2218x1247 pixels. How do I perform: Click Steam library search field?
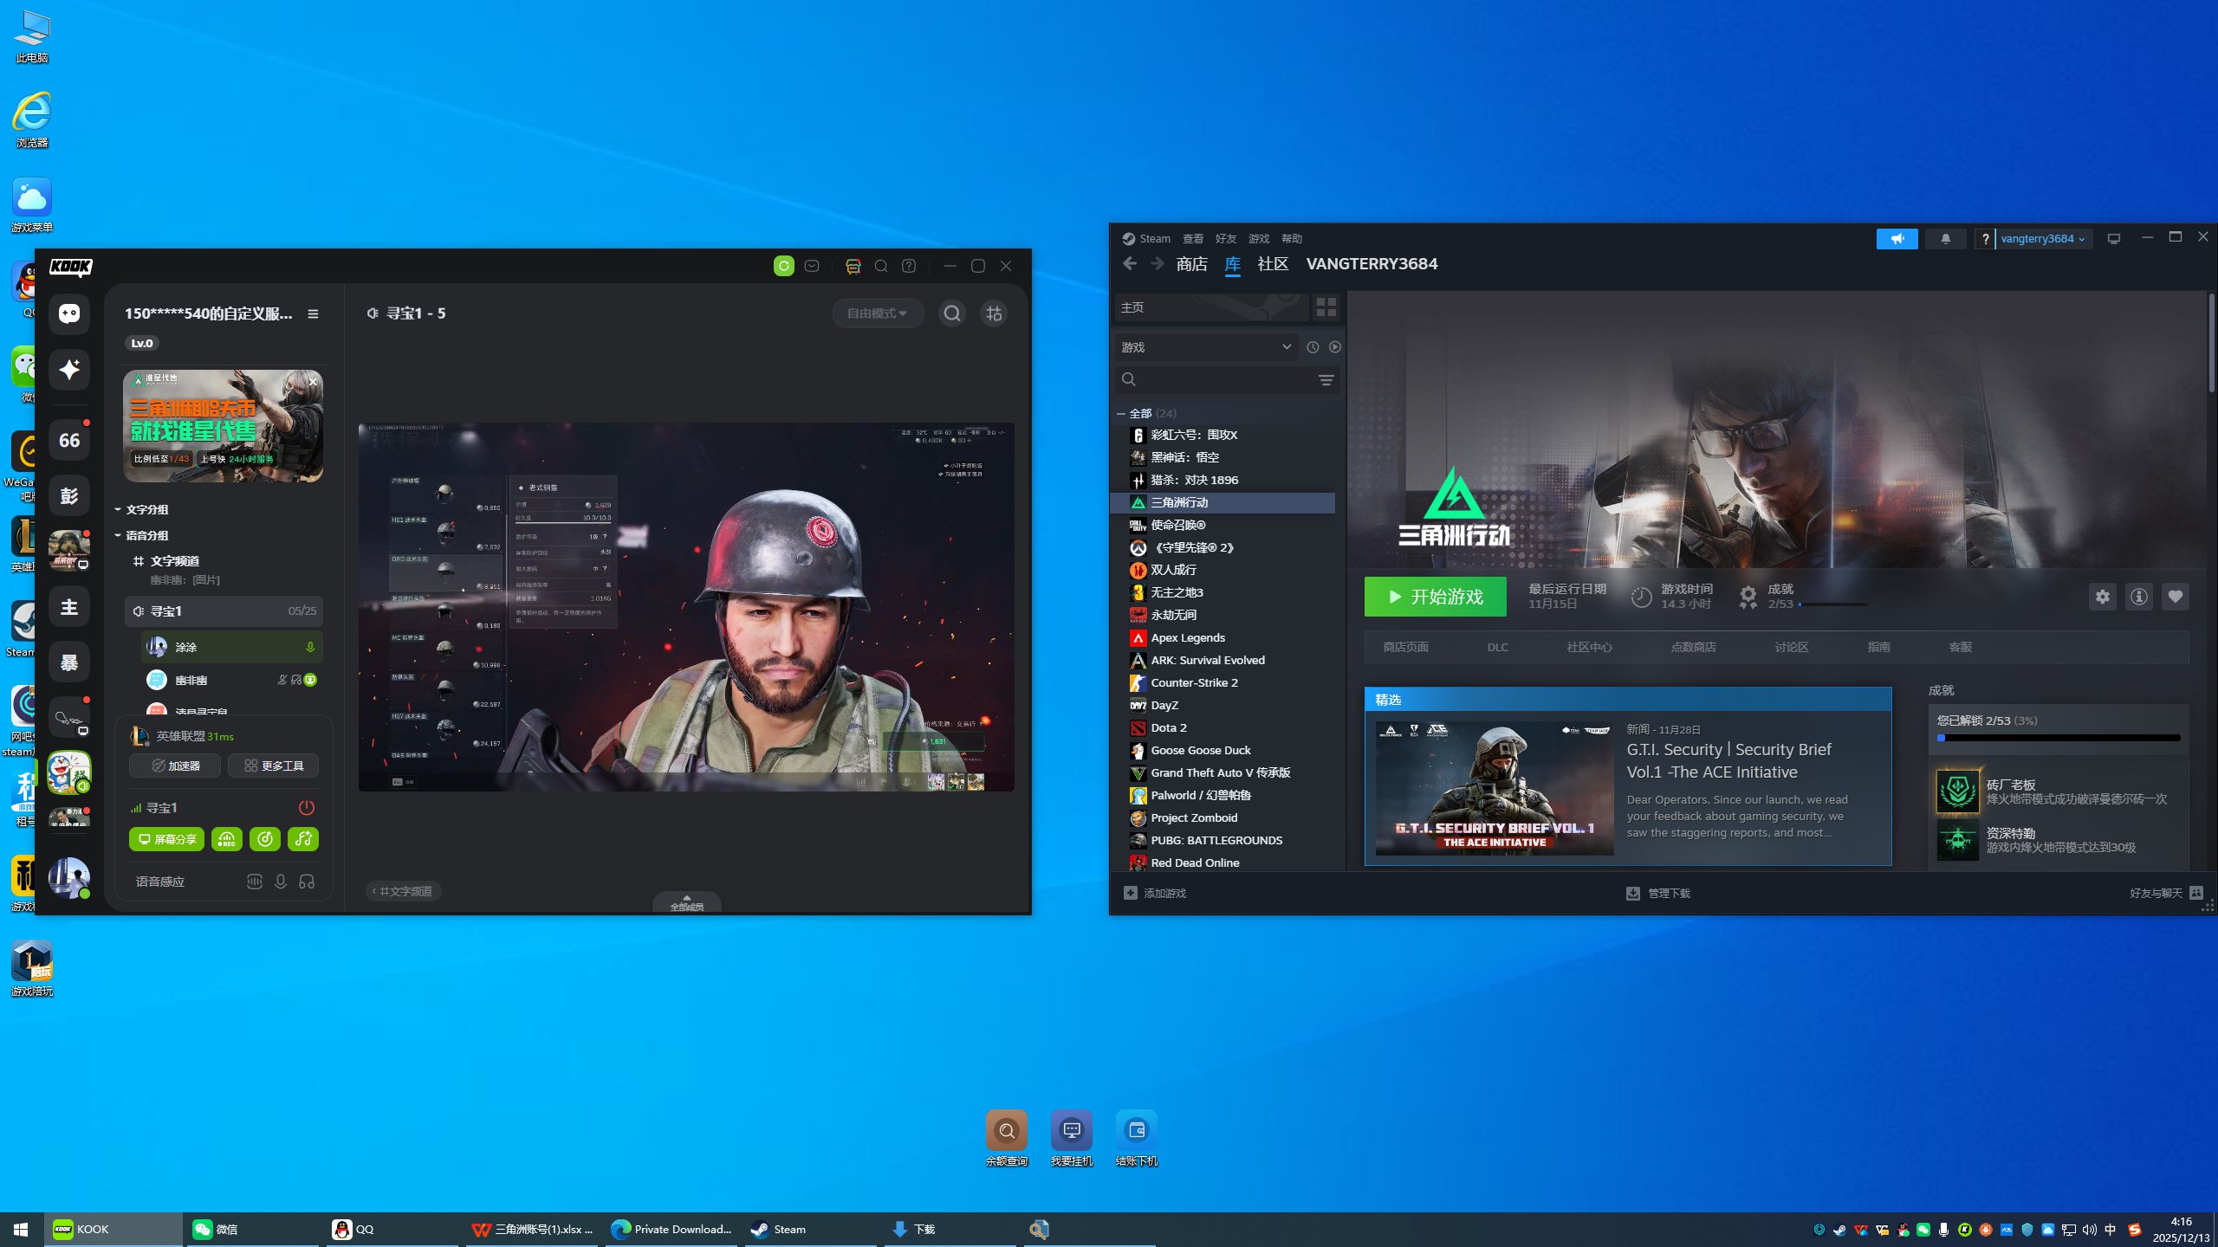coord(1223,379)
